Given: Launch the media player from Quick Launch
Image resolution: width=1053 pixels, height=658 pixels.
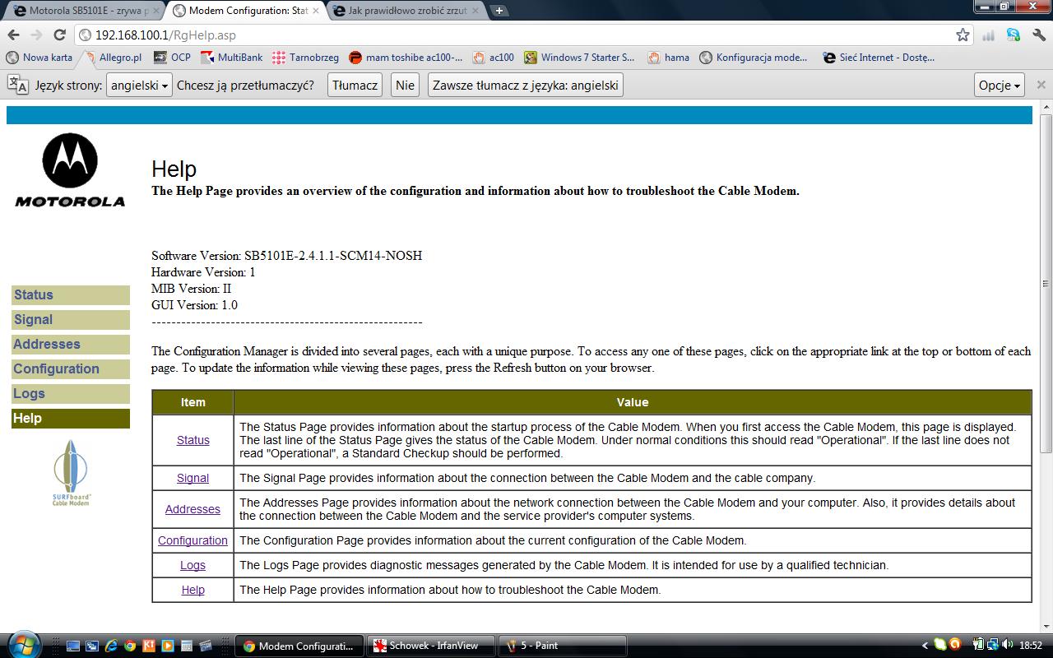Looking at the screenshot, I should [x=167, y=646].
